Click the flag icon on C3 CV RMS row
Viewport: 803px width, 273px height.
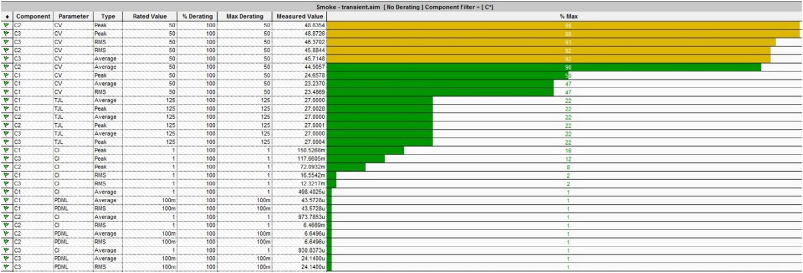tap(6, 42)
